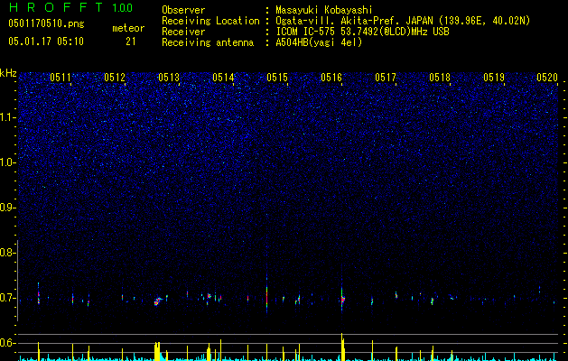Click the Ogata-vill. Akita-Pref. JAPAN location text

pyautogui.click(x=403, y=21)
